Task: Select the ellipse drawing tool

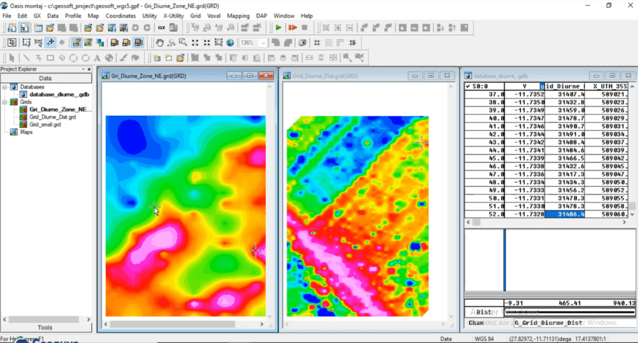Action: click(85, 58)
